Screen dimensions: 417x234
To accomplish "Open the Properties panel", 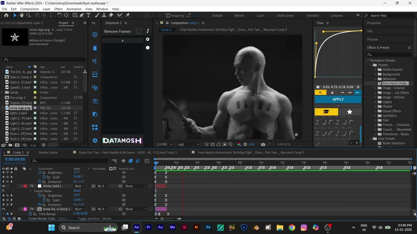I will coord(374,23).
